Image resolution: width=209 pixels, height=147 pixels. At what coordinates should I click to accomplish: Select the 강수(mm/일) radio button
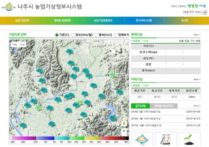73,35
